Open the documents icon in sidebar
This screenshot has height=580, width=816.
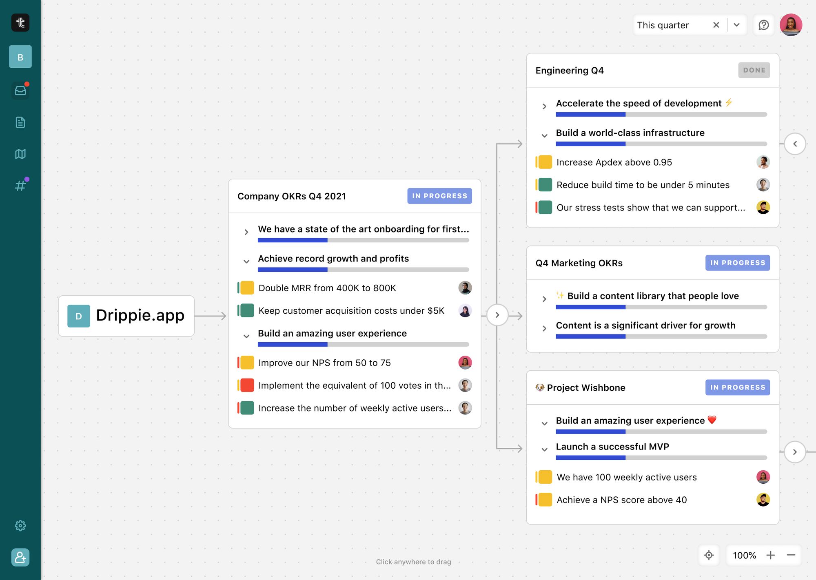(20, 122)
